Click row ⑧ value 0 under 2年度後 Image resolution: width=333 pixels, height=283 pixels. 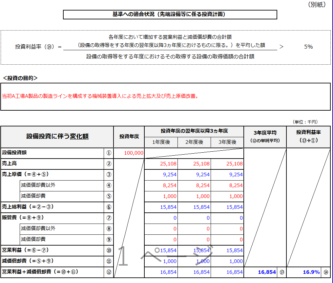(194, 229)
